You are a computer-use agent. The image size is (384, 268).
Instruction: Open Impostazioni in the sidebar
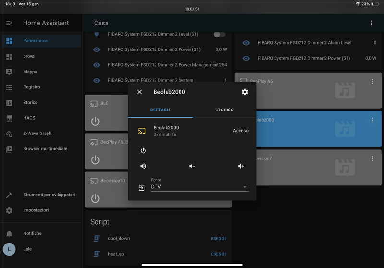click(x=36, y=210)
